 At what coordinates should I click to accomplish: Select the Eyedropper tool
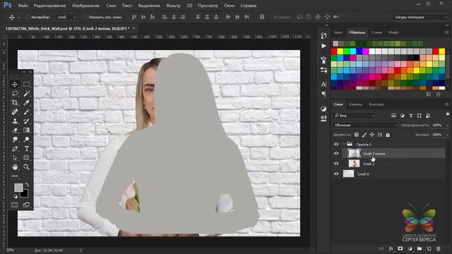tap(26, 103)
